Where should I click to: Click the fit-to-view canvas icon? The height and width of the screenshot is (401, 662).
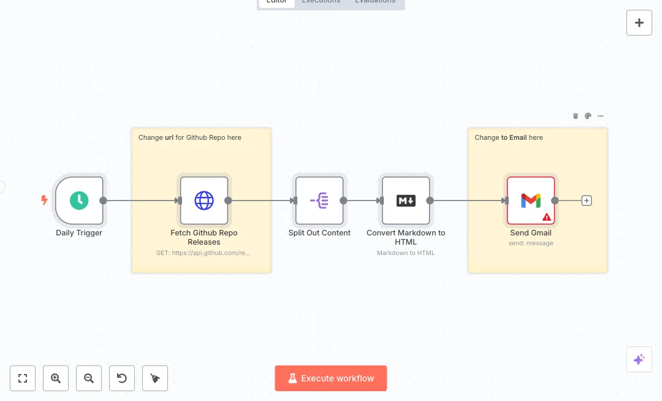pyautogui.click(x=23, y=378)
